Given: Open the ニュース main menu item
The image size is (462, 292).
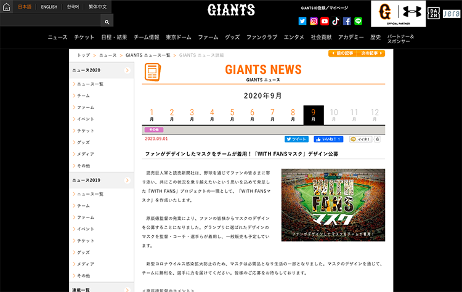Looking at the screenshot, I should click(x=57, y=37).
